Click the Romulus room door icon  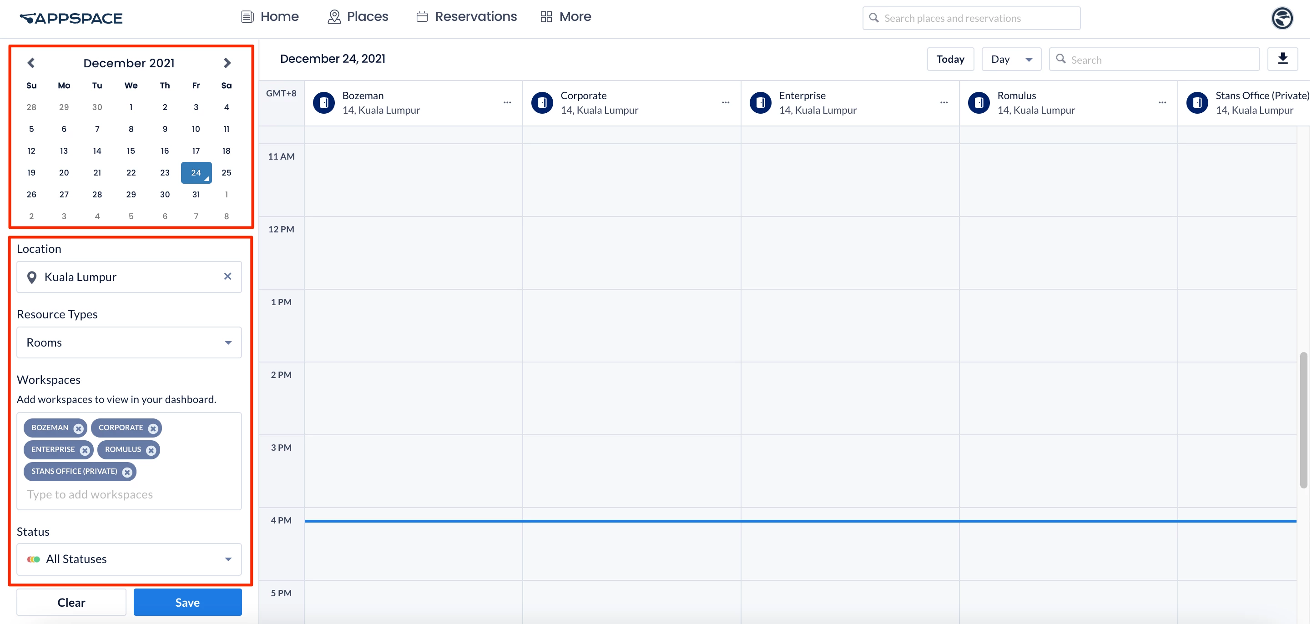tap(979, 102)
